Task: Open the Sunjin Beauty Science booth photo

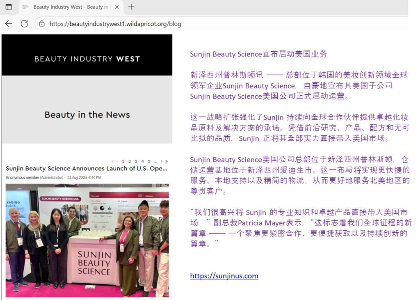Action: click(x=87, y=240)
